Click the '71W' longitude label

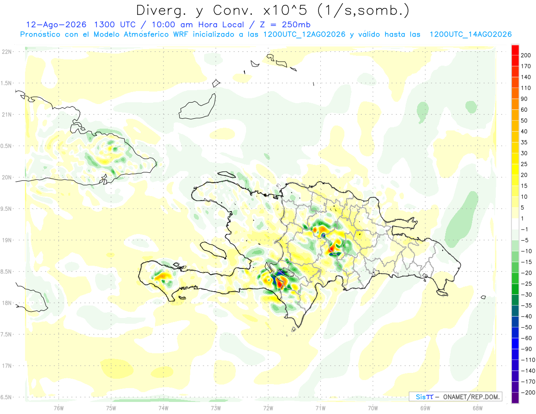coord(320,408)
